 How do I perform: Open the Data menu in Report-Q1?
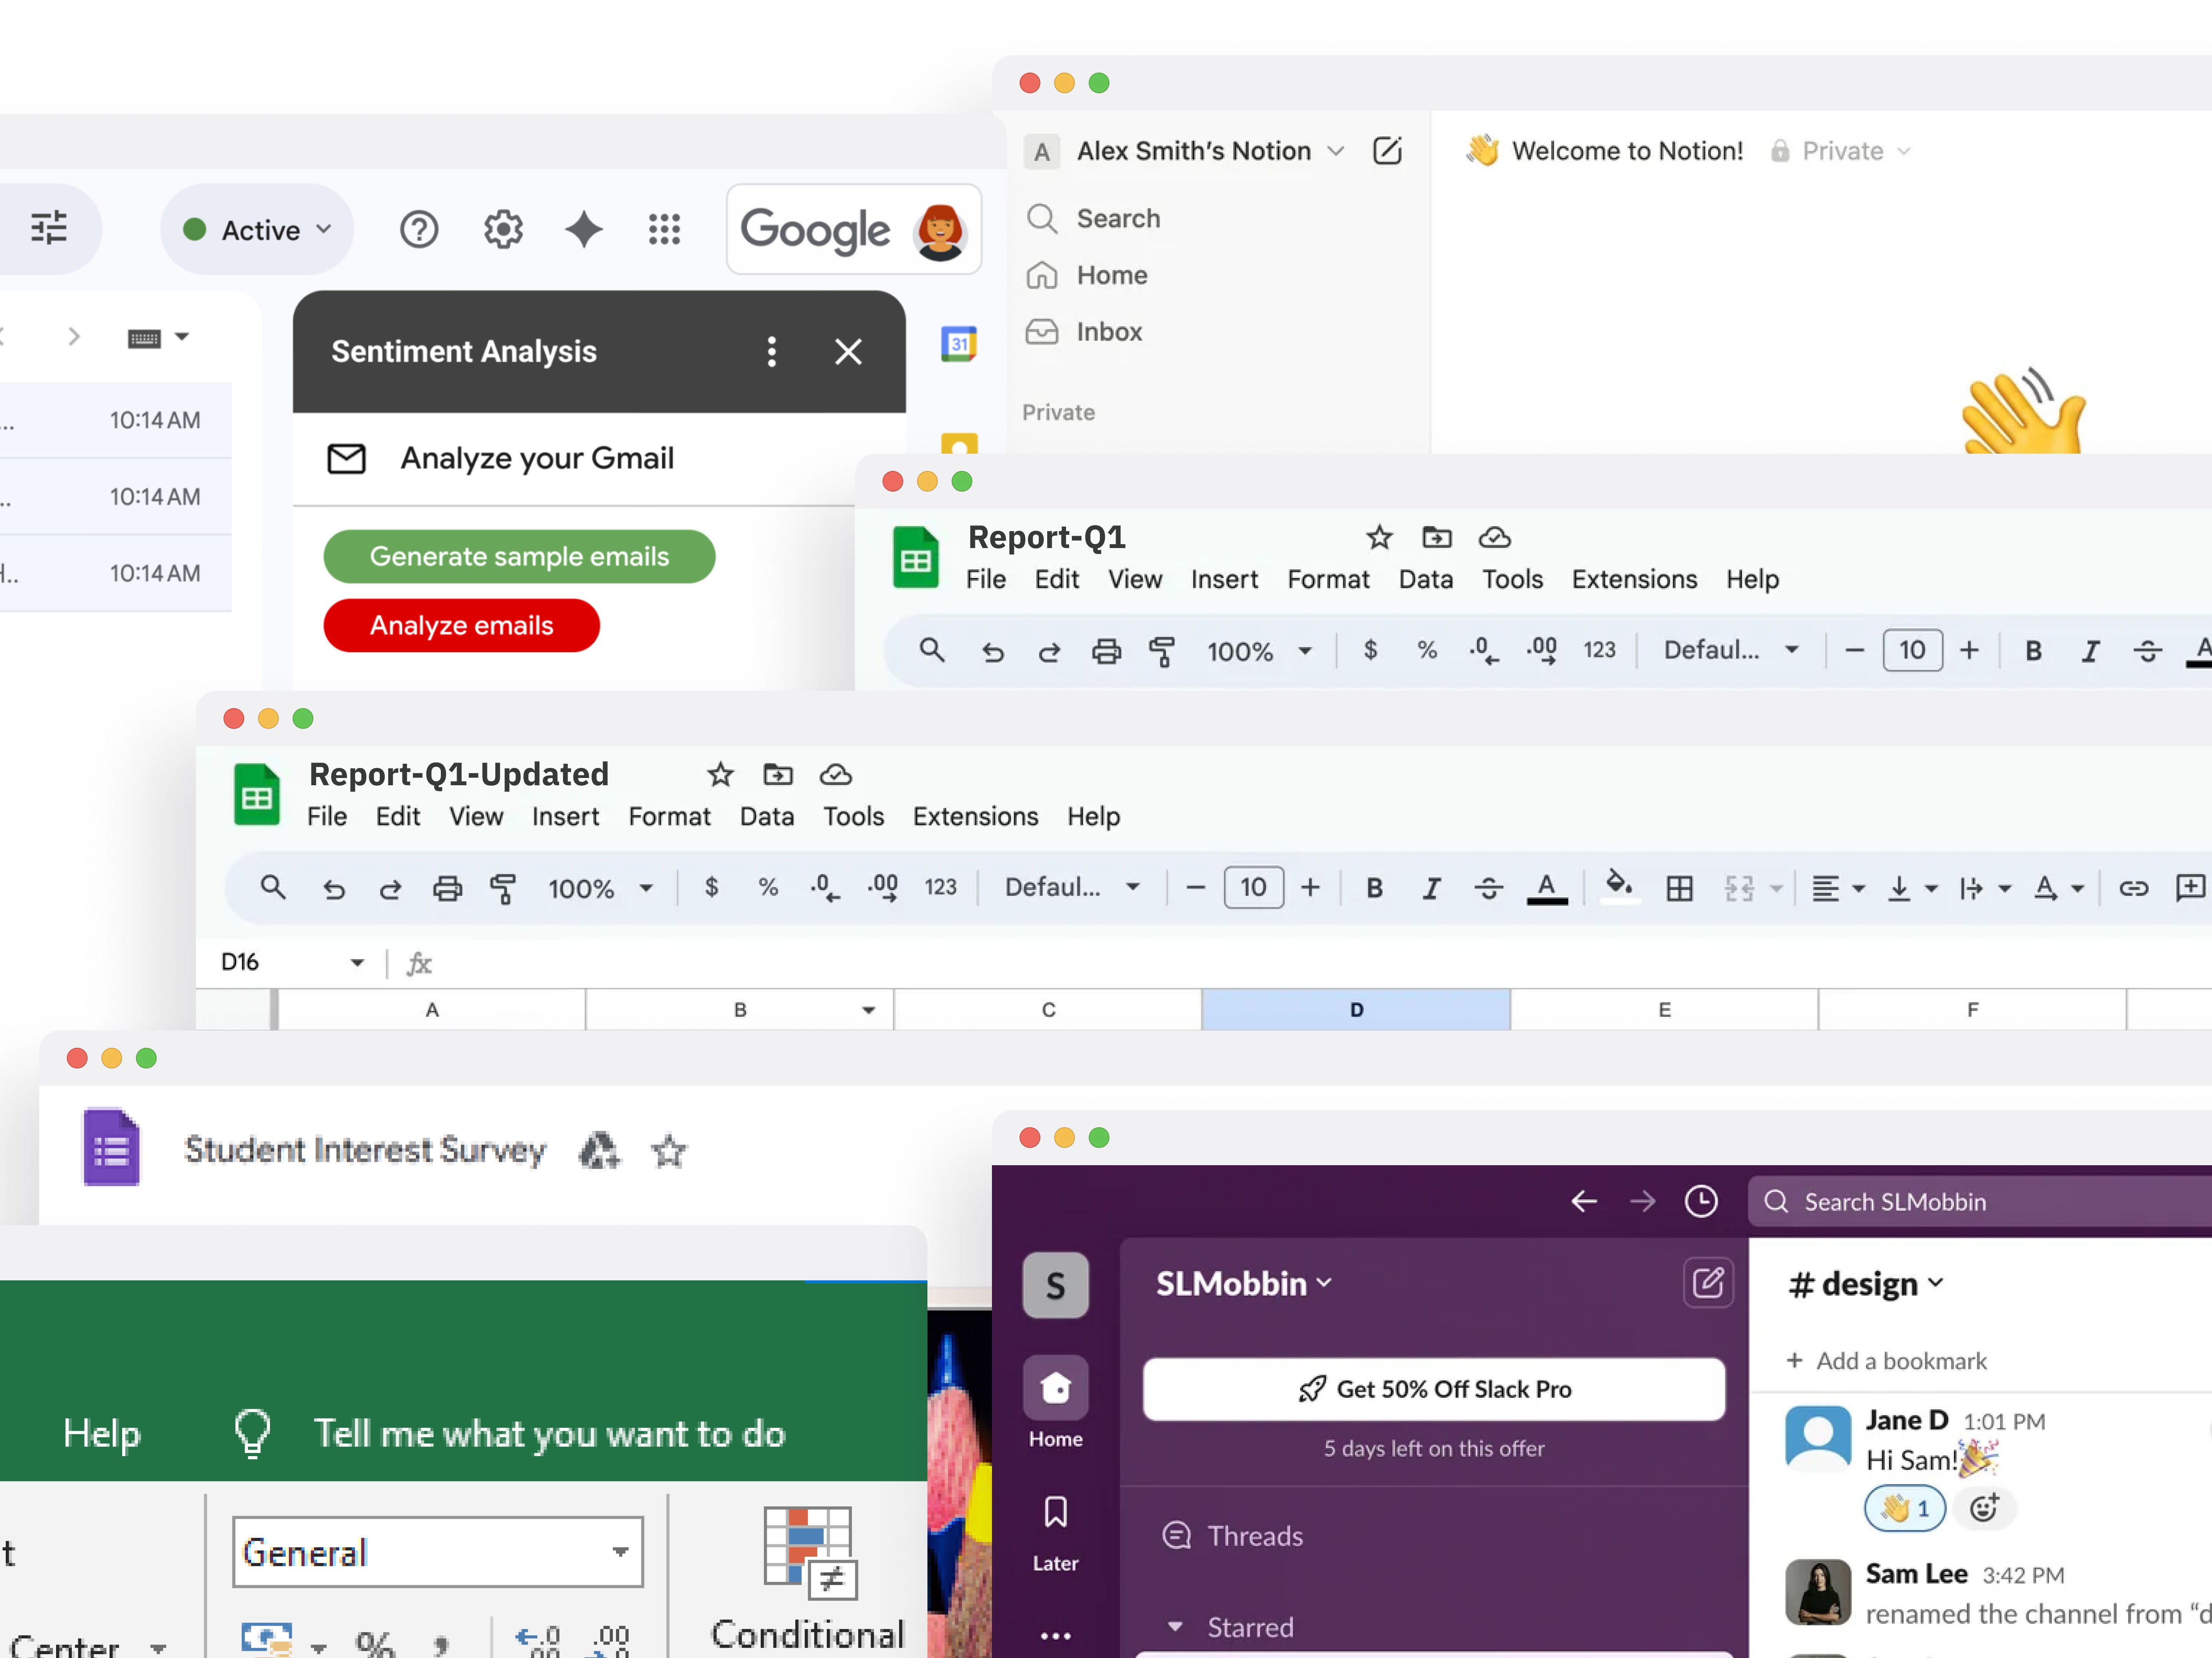[1425, 580]
